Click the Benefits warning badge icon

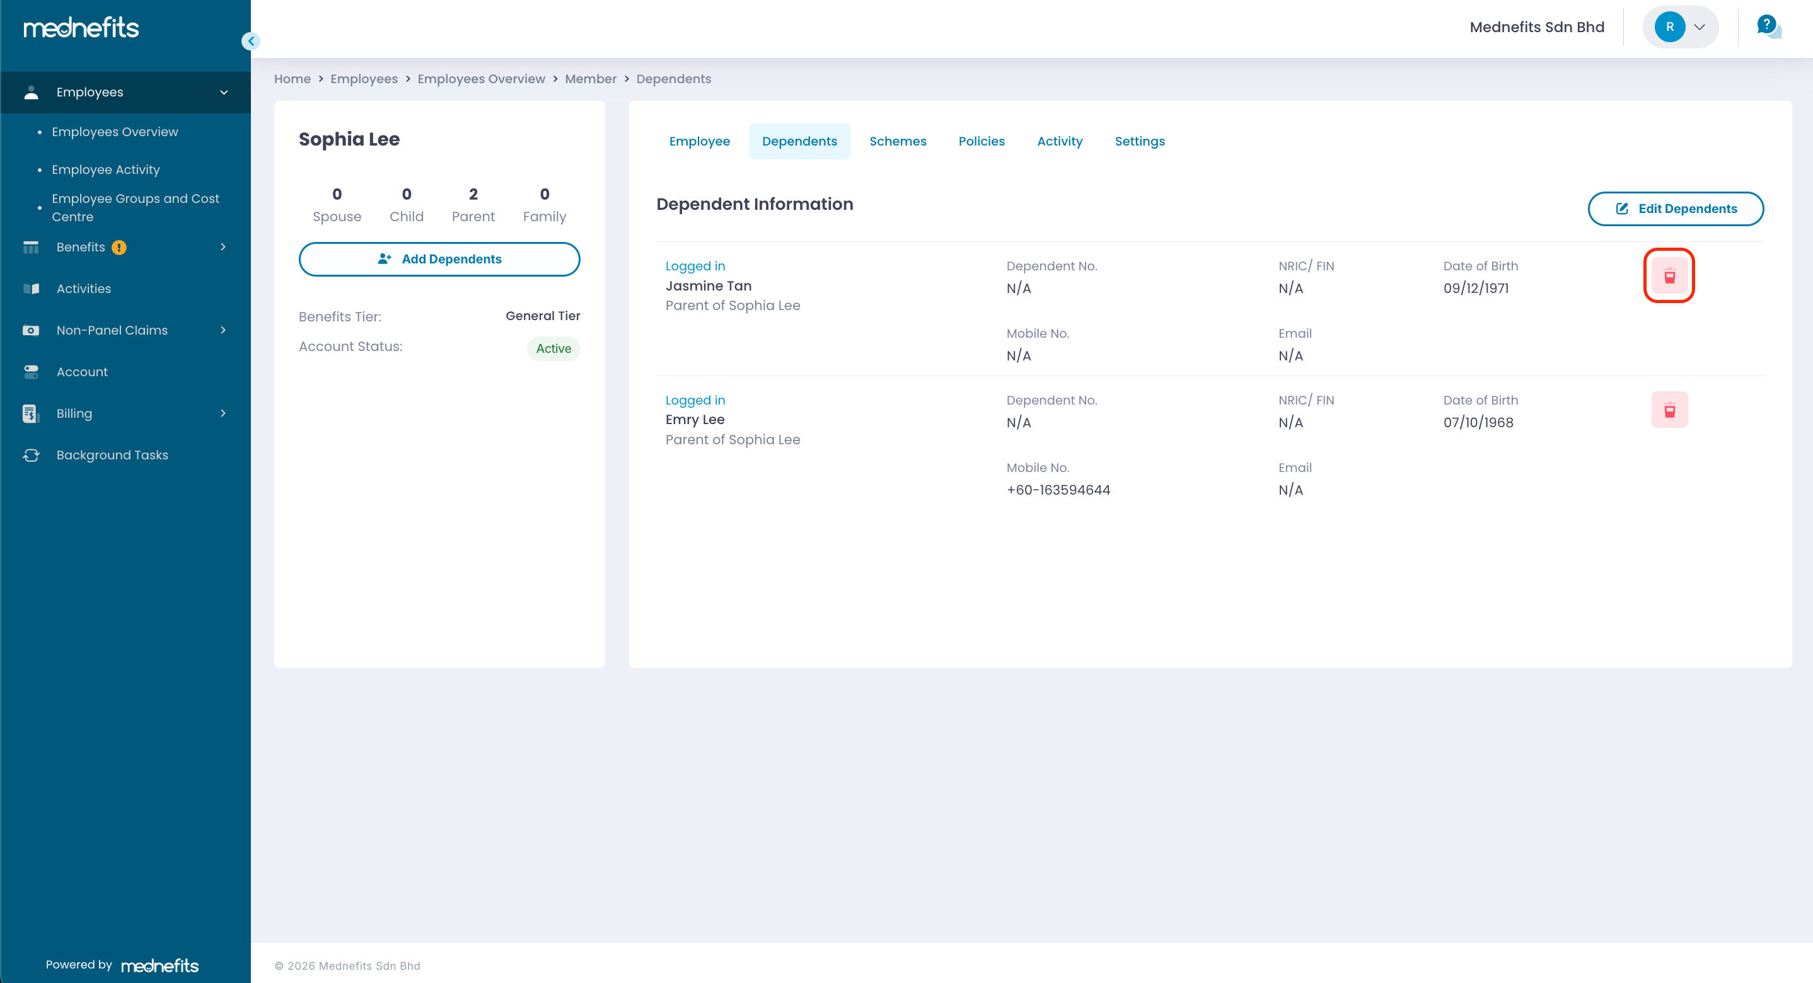pos(119,247)
